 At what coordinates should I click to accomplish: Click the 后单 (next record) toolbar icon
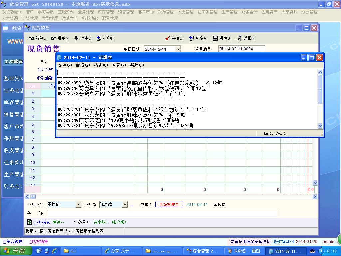coord(54,38)
